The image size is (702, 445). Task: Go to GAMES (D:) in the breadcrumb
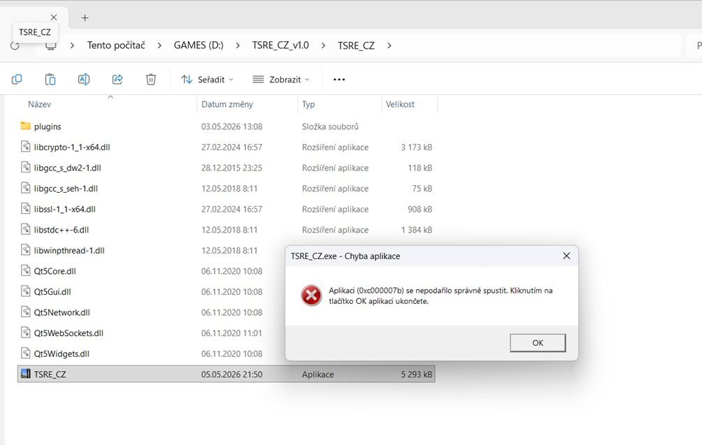[x=199, y=45]
